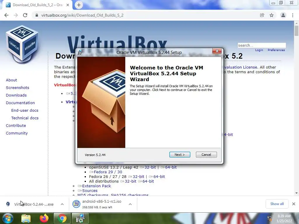Open the Evaluation License link

coord(240,67)
